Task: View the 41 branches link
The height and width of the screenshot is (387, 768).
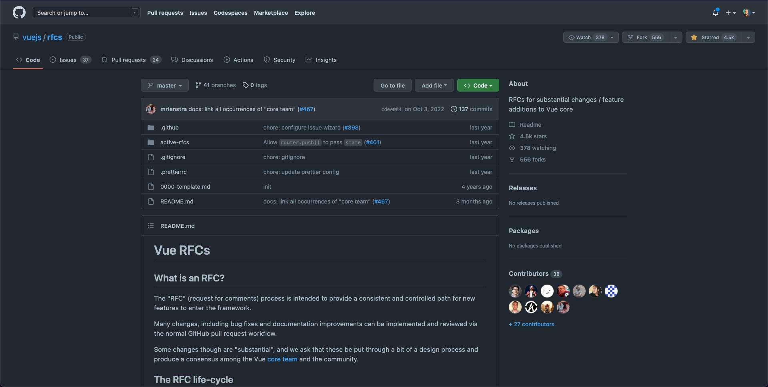Action: 216,85
